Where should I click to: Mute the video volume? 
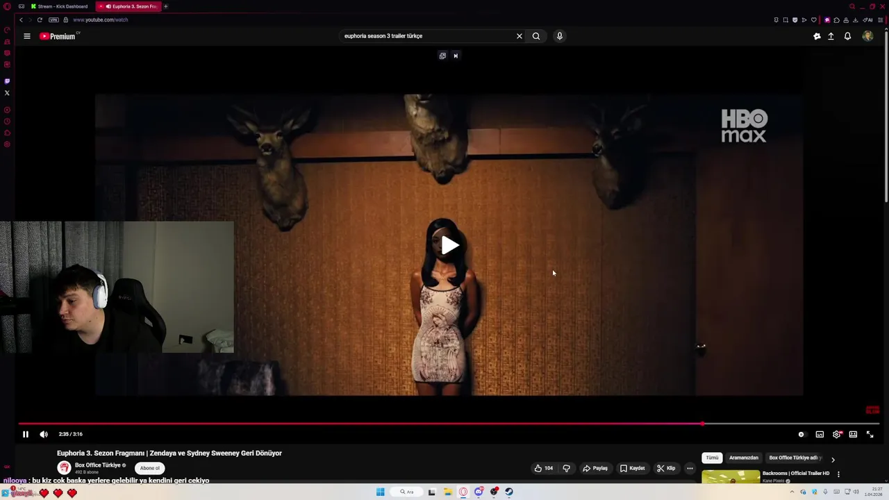(x=44, y=434)
